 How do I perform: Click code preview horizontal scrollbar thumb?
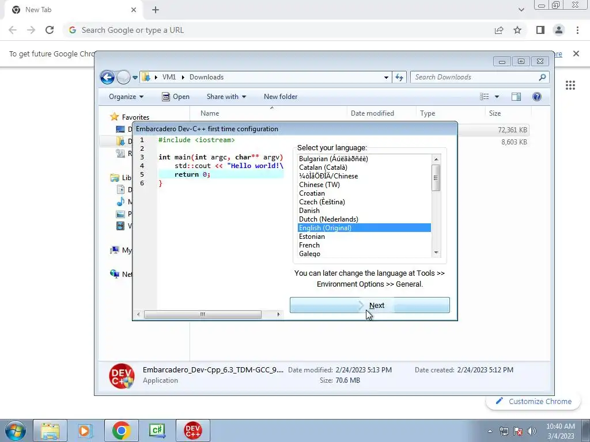point(203,314)
